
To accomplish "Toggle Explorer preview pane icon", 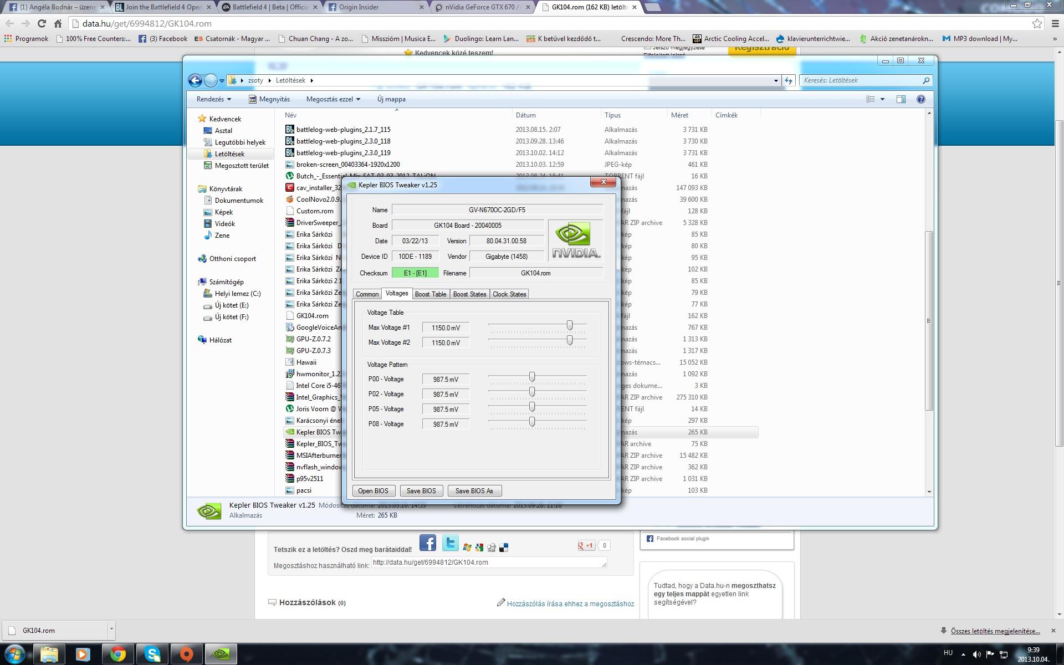I will coord(901,99).
